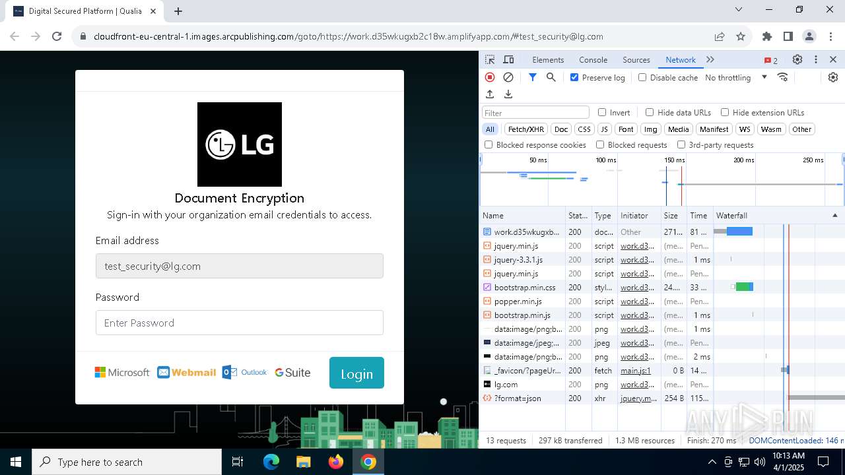The height and width of the screenshot is (475, 845).
Task: Toggle the network filter funnel icon
Action: click(x=533, y=77)
